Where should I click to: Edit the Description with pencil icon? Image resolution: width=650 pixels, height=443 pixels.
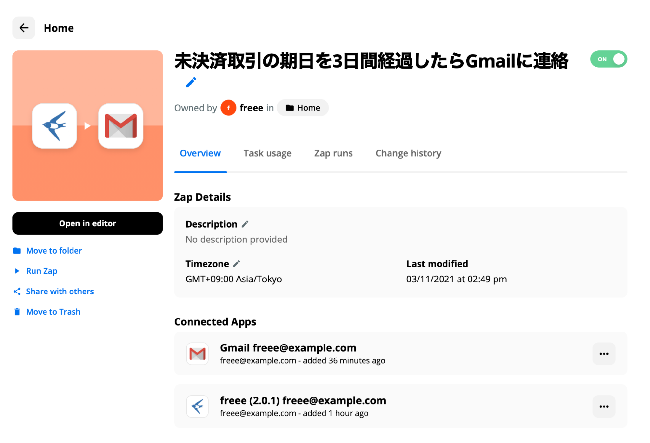(x=245, y=224)
